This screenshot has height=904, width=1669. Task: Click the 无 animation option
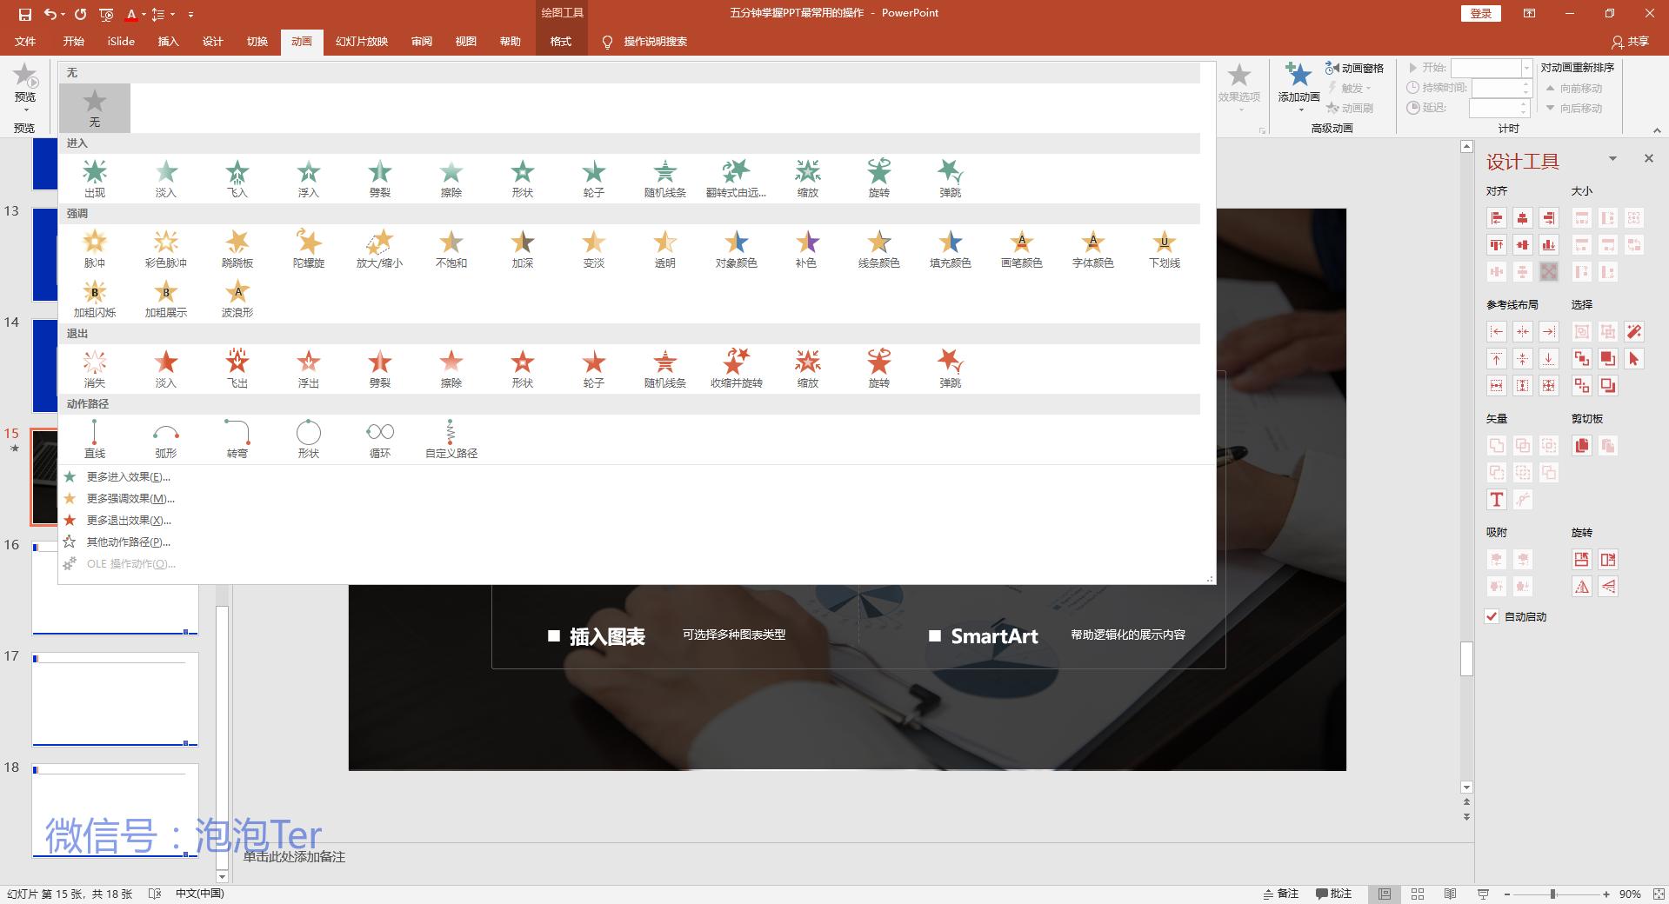coord(95,108)
